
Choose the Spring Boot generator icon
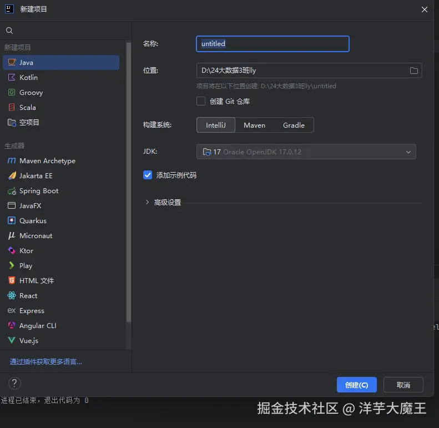click(x=12, y=191)
